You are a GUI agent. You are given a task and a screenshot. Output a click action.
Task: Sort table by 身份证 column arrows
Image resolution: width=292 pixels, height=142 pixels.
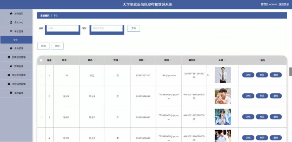197,60
